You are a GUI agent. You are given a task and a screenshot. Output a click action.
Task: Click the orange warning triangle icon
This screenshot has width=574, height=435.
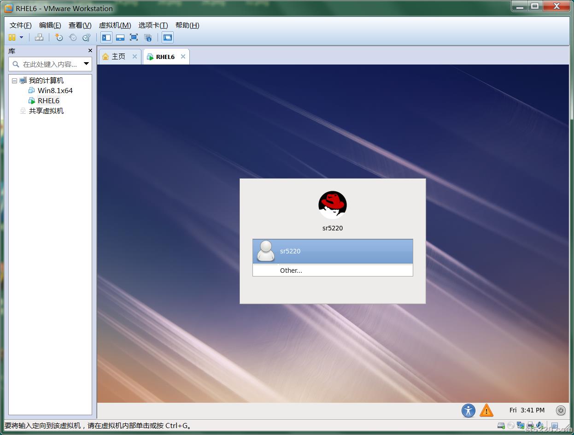[486, 410]
